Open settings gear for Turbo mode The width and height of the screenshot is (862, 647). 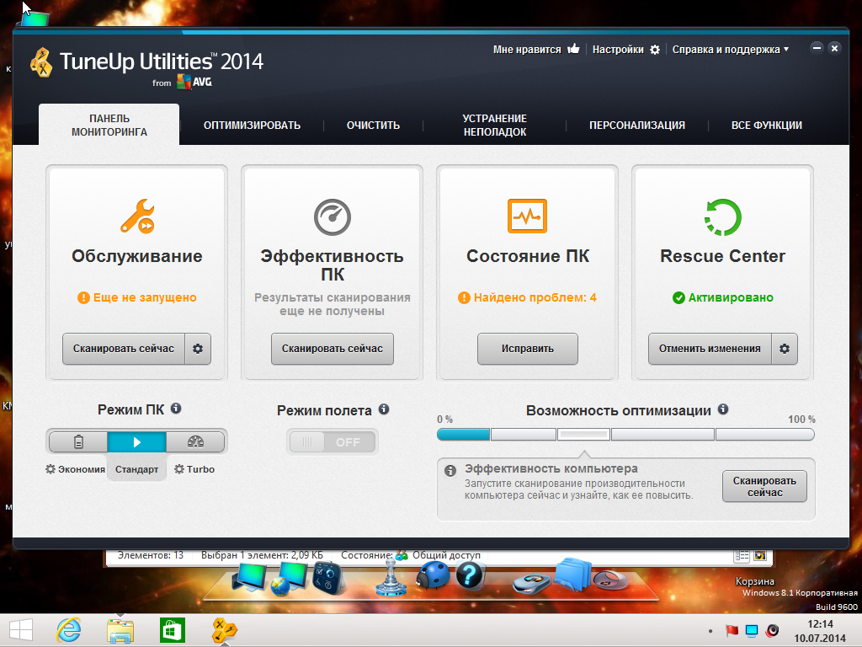point(179,469)
